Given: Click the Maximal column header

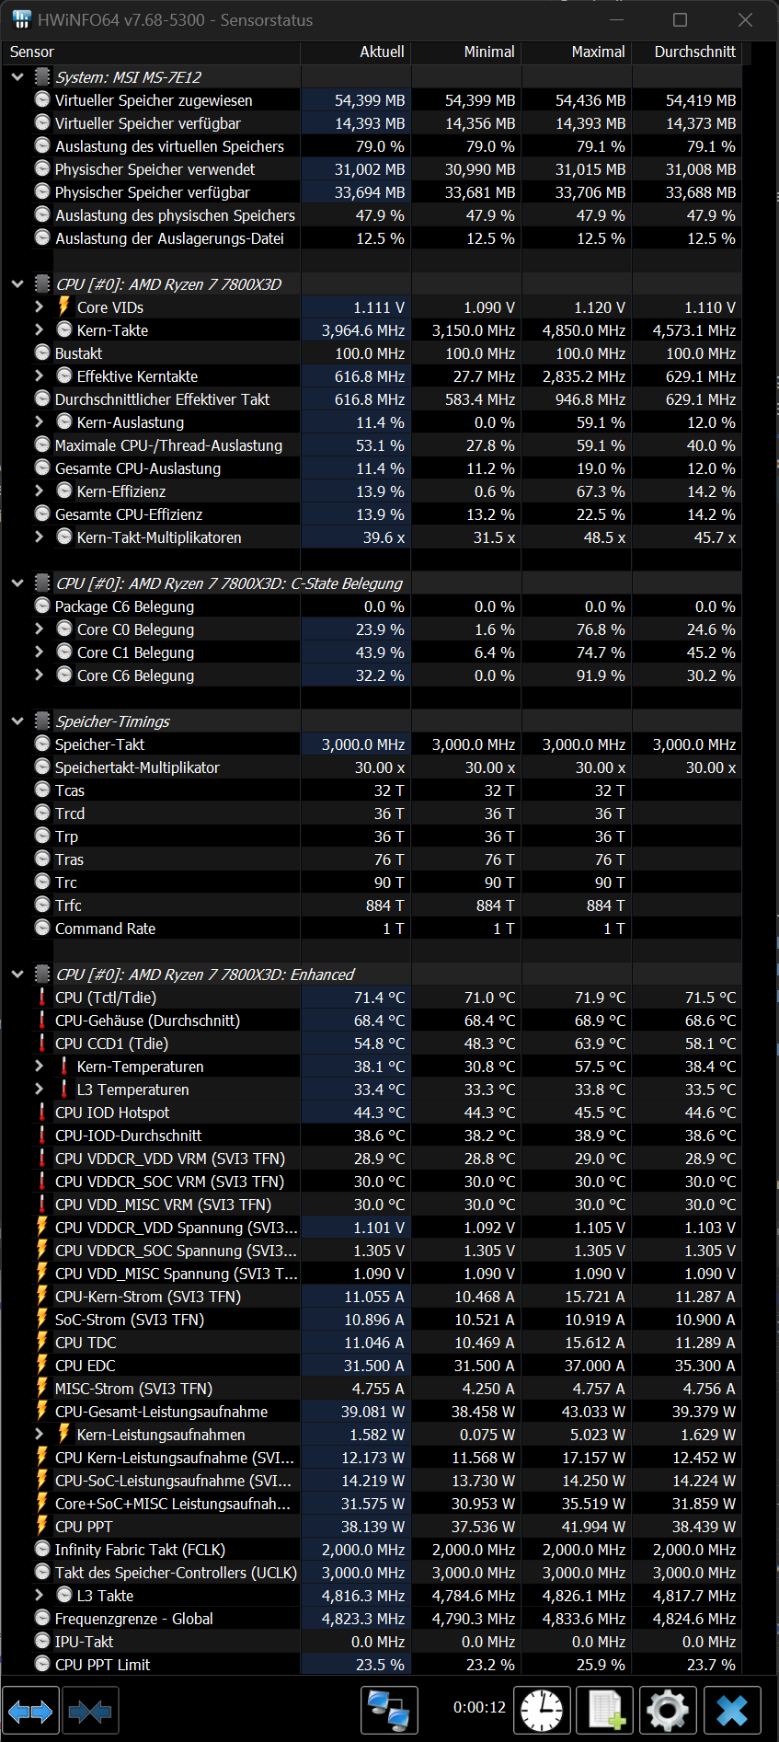Looking at the screenshot, I should [x=577, y=52].
